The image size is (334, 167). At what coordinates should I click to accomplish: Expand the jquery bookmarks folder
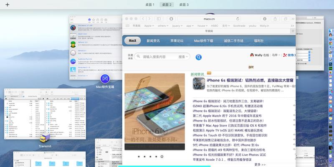click(x=177, y=25)
